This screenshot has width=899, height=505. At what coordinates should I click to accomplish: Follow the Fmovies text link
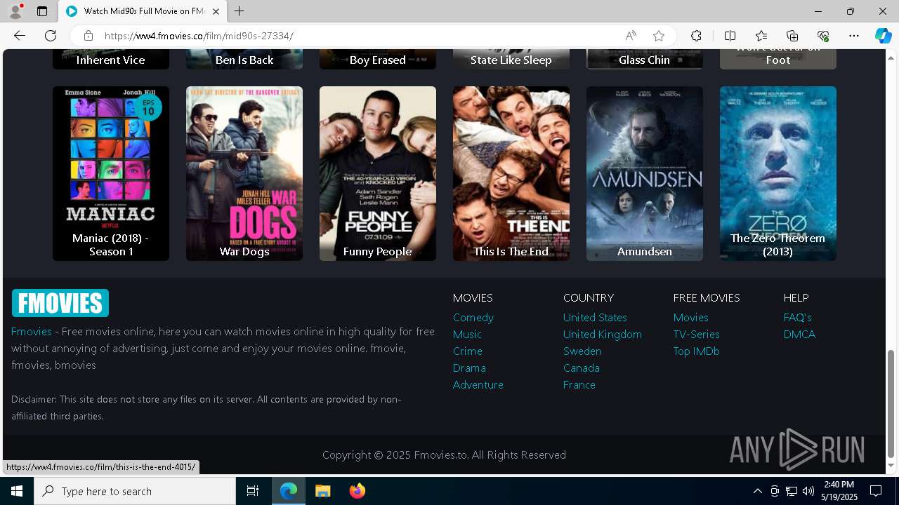click(x=32, y=331)
